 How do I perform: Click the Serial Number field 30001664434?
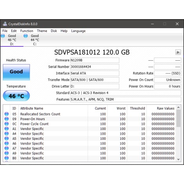click(95, 67)
